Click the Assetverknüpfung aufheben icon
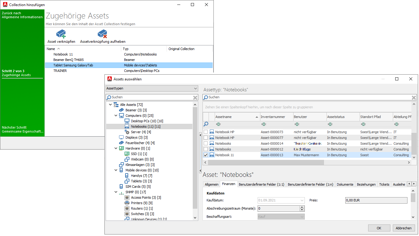Screen dimensions: 419x236 (x=102, y=34)
